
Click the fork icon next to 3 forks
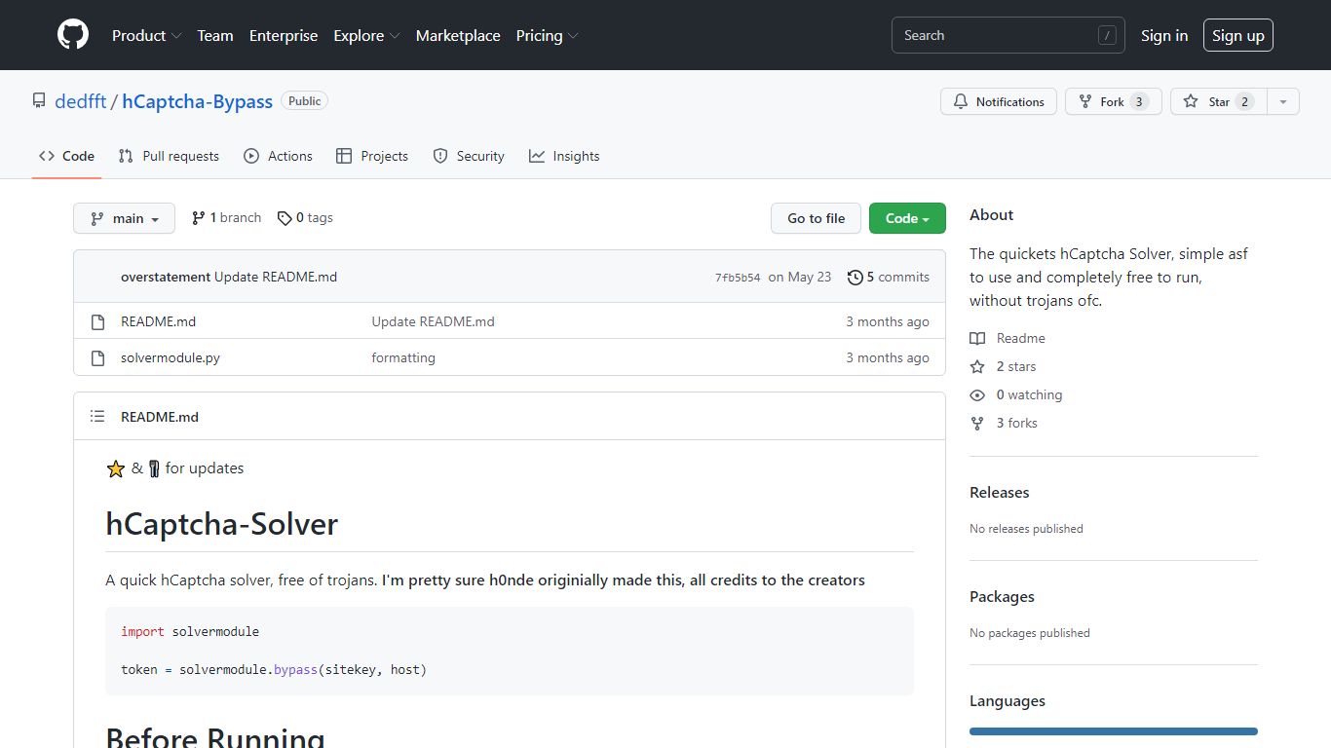pyautogui.click(x=977, y=423)
